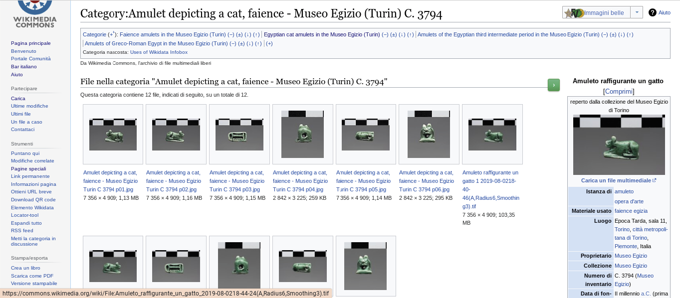
Task: Open thumbnail of C 3794 p06.jpg
Action: tap(429, 134)
